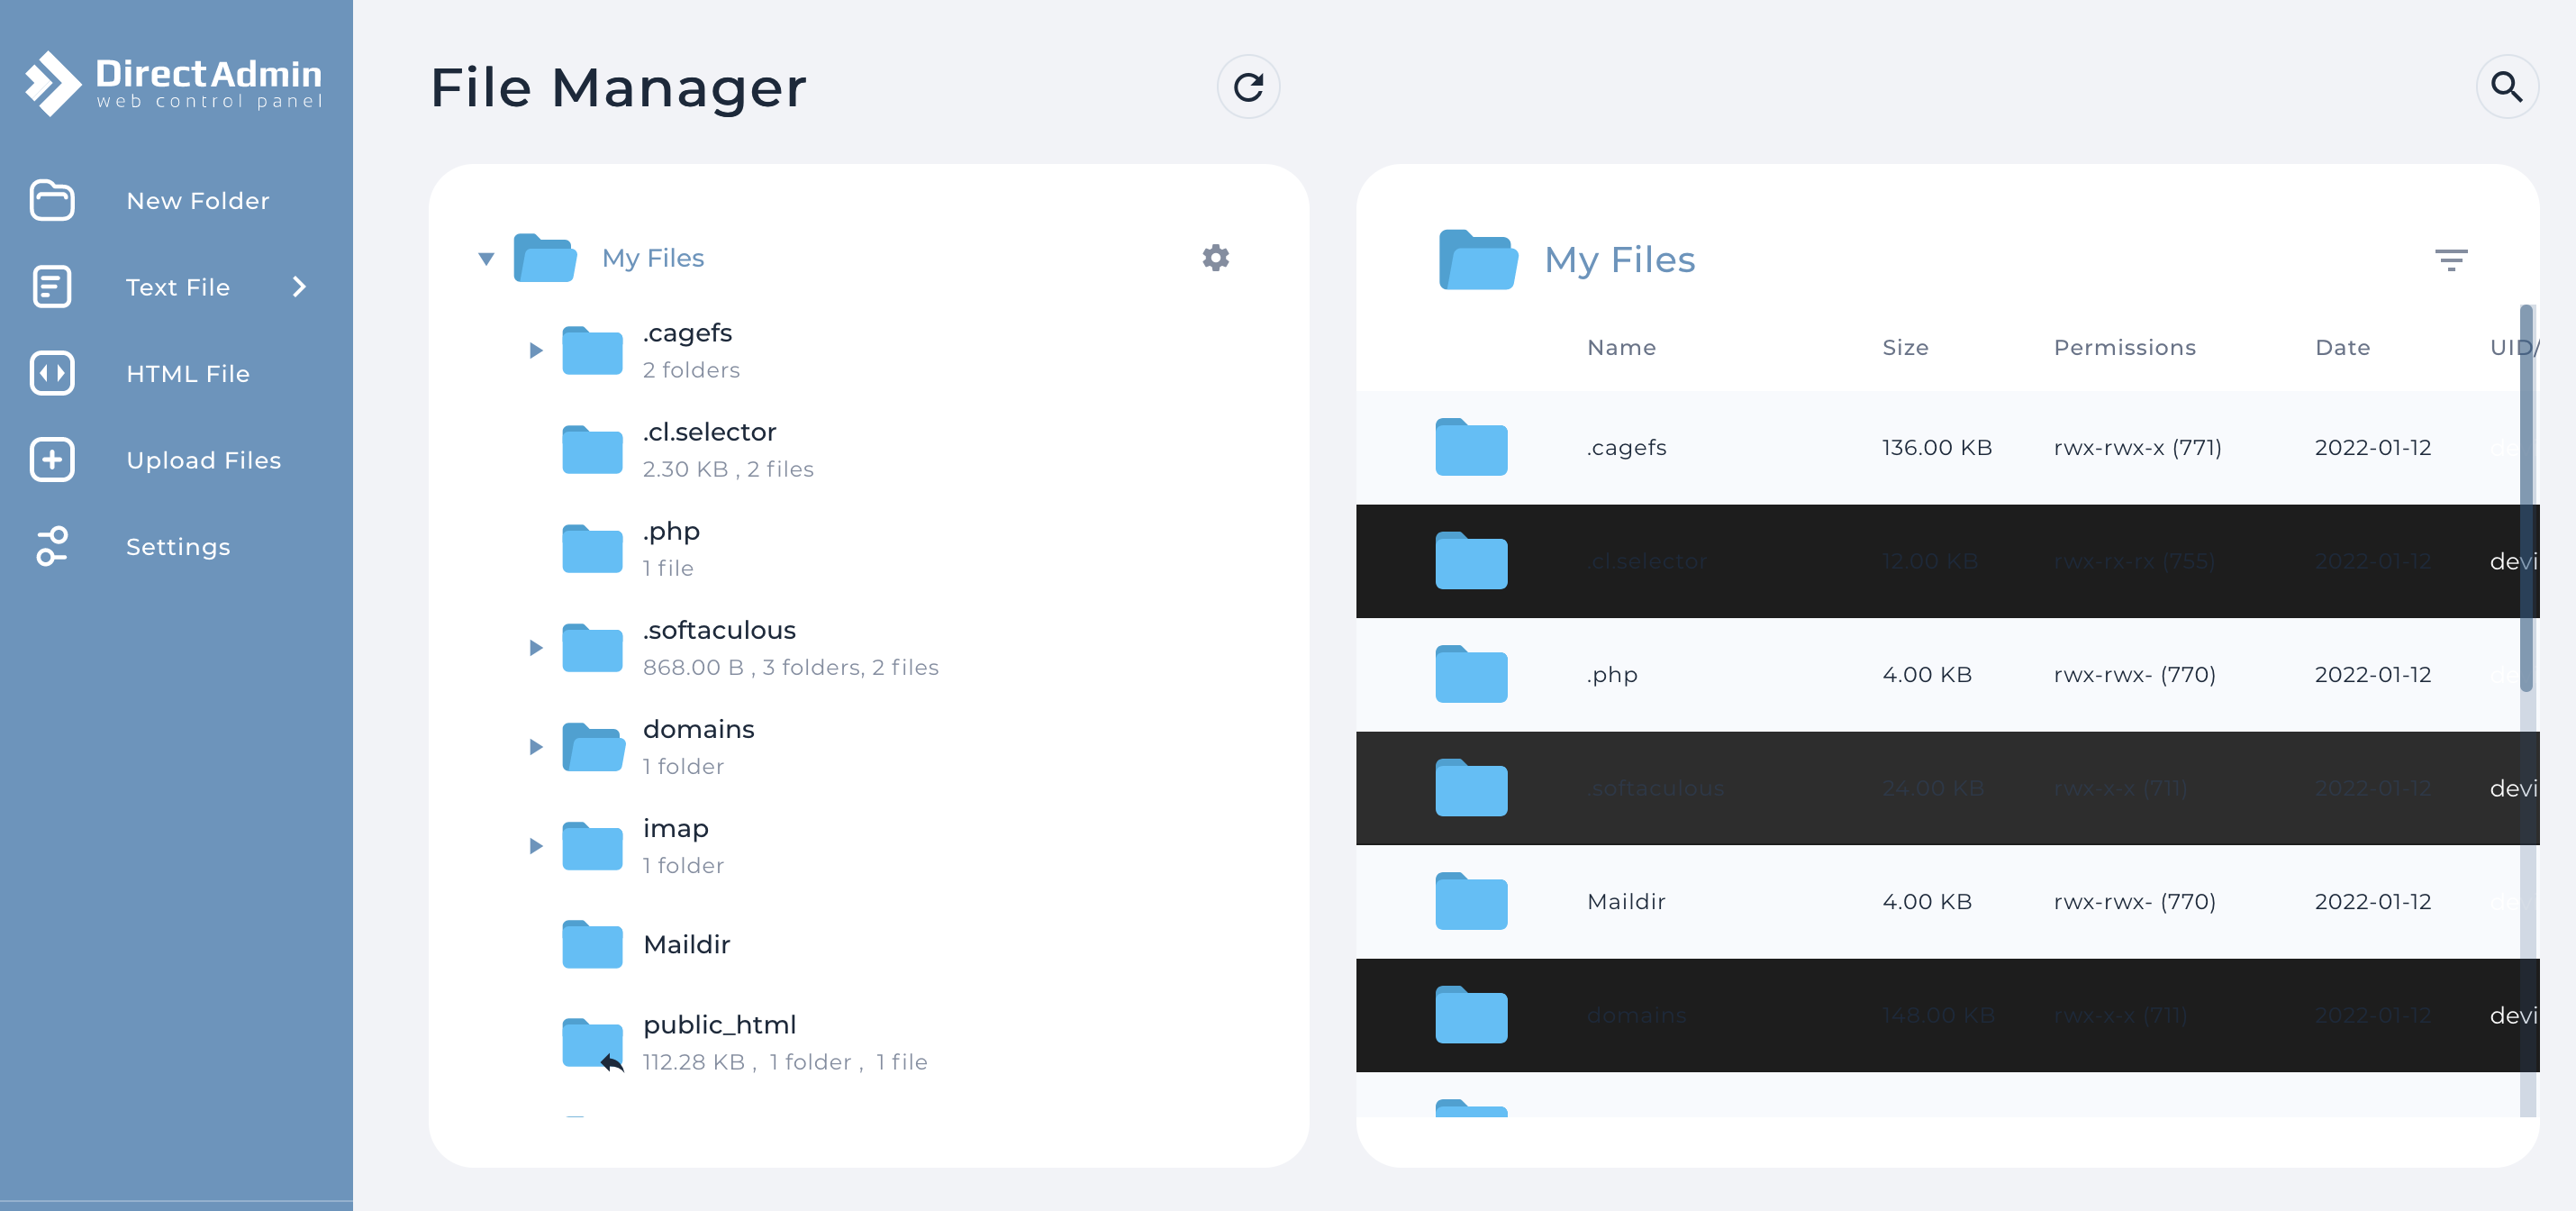Click the New Folder icon in sidebar
The image size is (2576, 1211).
(x=52, y=200)
